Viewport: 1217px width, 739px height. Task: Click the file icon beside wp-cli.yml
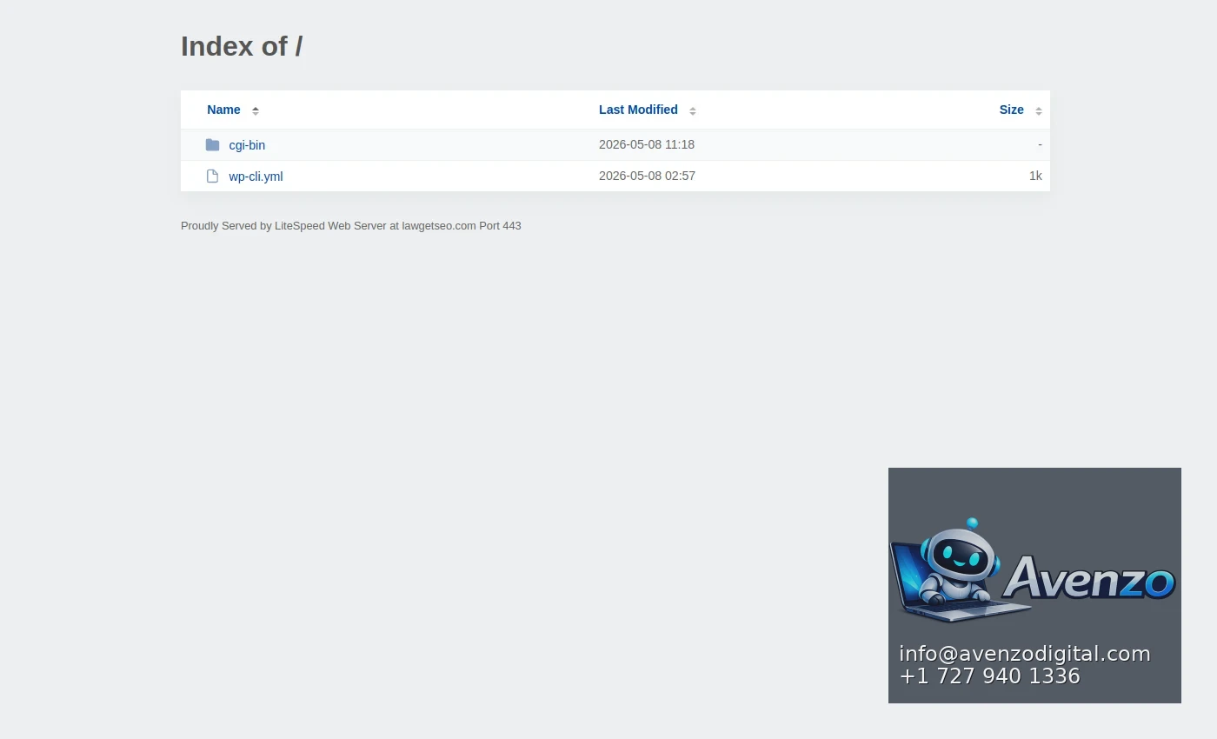click(212, 176)
